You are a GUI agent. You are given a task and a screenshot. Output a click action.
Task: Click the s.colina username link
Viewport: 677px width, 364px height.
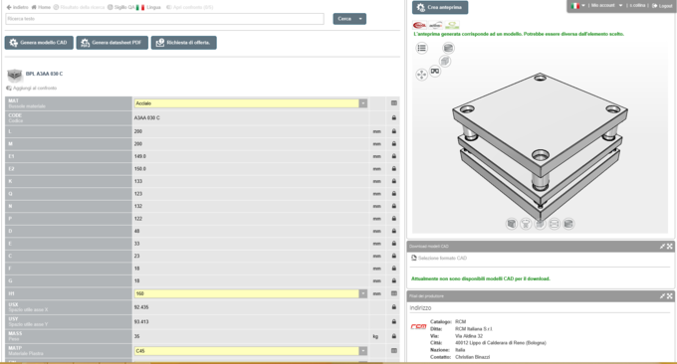click(x=637, y=6)
